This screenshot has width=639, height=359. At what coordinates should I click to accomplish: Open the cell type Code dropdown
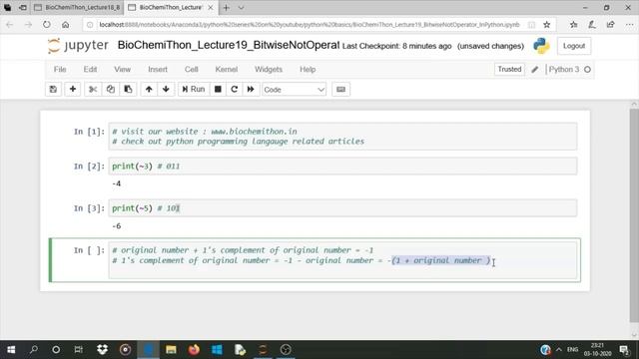294,90
